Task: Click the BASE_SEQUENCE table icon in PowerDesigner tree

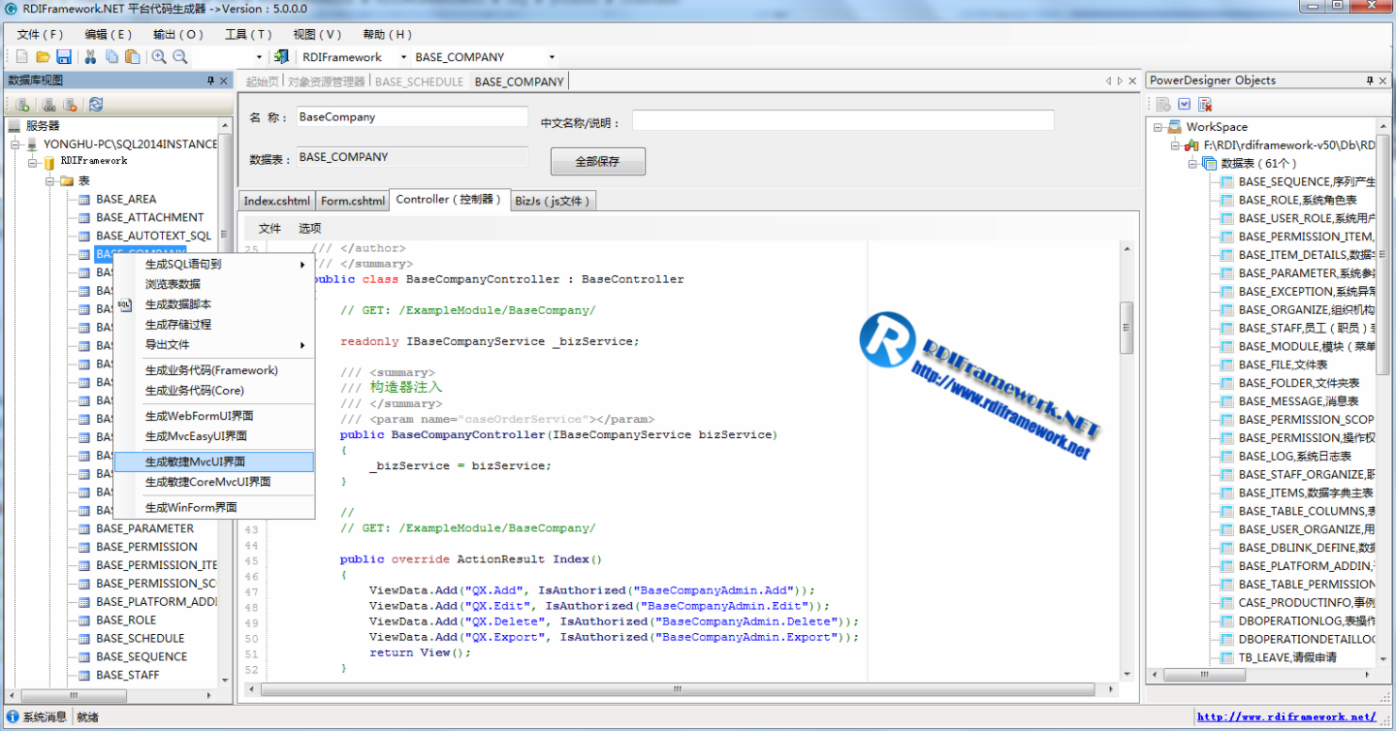Action: [1227, 182]
